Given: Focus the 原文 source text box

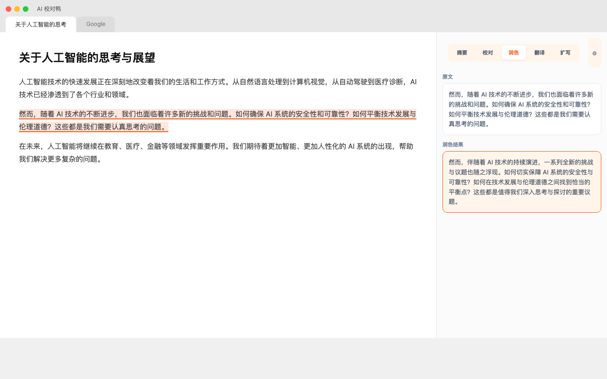Looking at the screenshot, I should (522, 109).
